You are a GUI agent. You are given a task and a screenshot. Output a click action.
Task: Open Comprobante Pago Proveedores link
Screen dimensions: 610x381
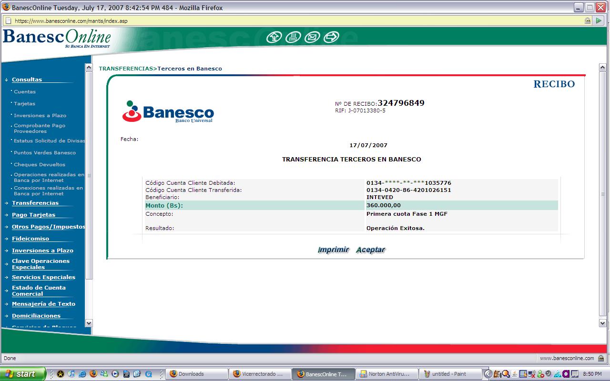pyautogui.click(x=40, y=128)
